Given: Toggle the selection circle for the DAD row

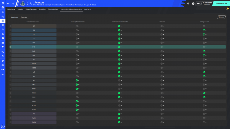Looking at the screenshot, I should pos(10,51).
